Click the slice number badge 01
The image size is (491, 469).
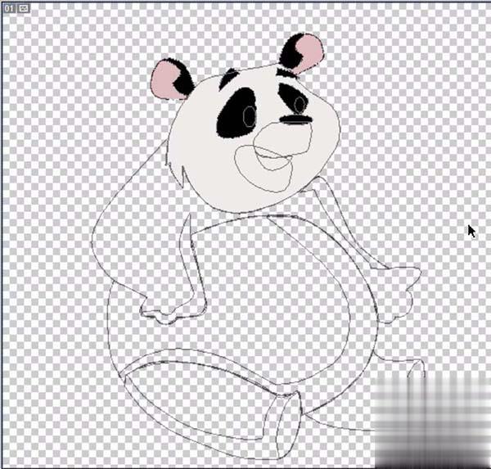coord(9,8)
